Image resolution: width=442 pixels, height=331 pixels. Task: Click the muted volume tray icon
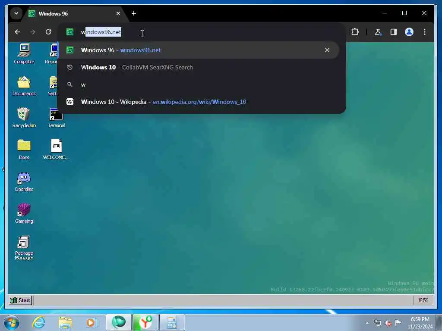[388, 323]
